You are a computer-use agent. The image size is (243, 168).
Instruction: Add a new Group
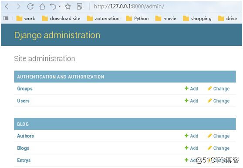(191, 88)
